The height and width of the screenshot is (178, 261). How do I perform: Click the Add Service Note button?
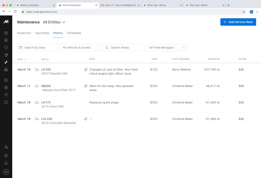[238, 22]
